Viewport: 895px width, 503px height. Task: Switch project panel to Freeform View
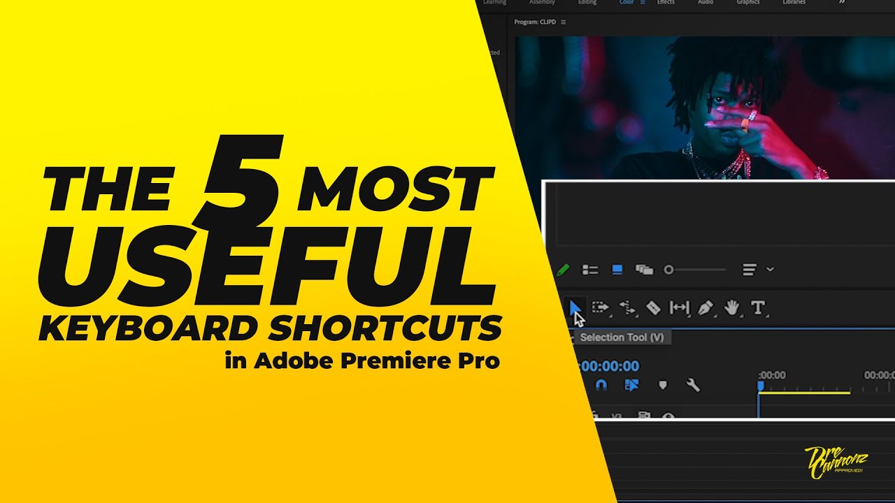pos(644,270)
